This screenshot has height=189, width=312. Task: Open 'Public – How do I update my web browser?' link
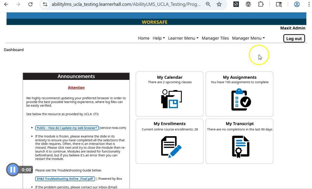pos(67,128)
